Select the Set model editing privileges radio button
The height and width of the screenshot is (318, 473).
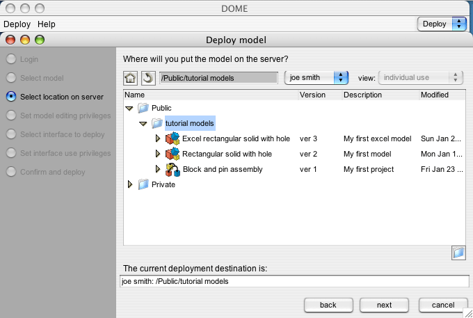click(11, 116)
